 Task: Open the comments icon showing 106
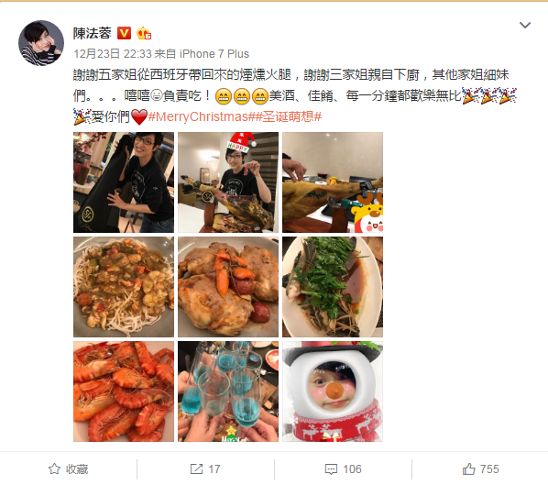[x=343, y=468]
